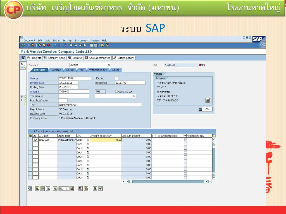
Task: Click the Tree off button
Action: (34, 58)
